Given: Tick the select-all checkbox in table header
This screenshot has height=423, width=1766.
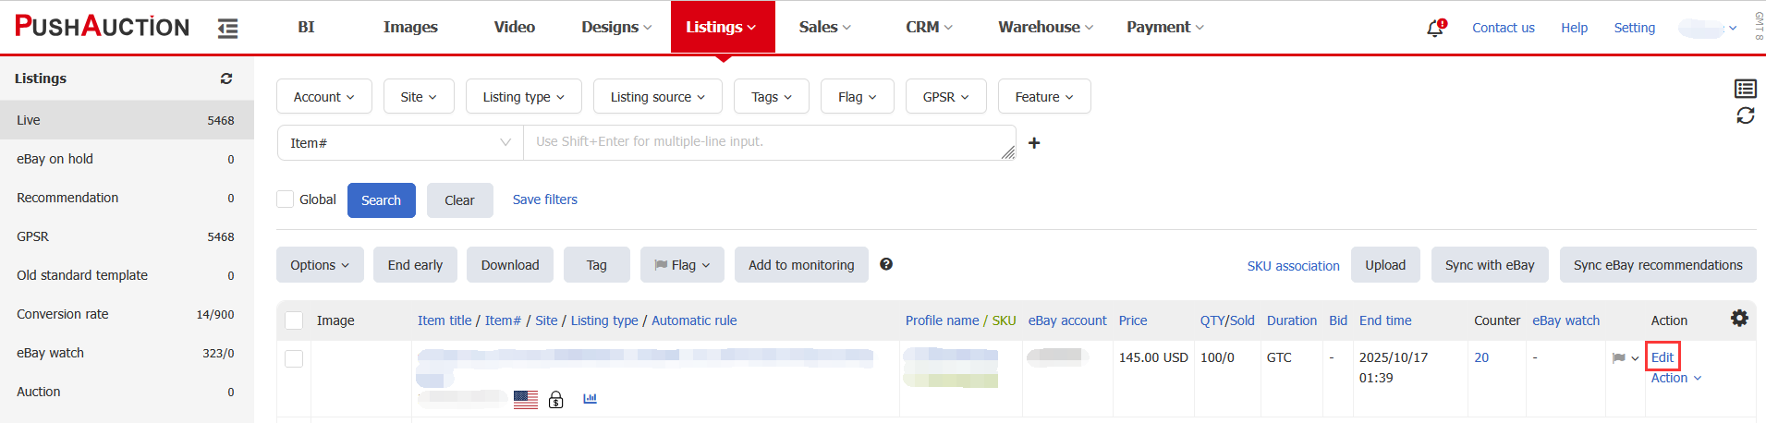Looking at the screenshot, I should [x=294, y=320].
